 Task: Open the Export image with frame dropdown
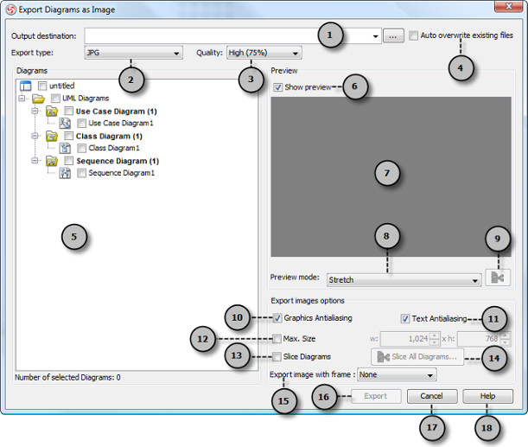point(397,374)
